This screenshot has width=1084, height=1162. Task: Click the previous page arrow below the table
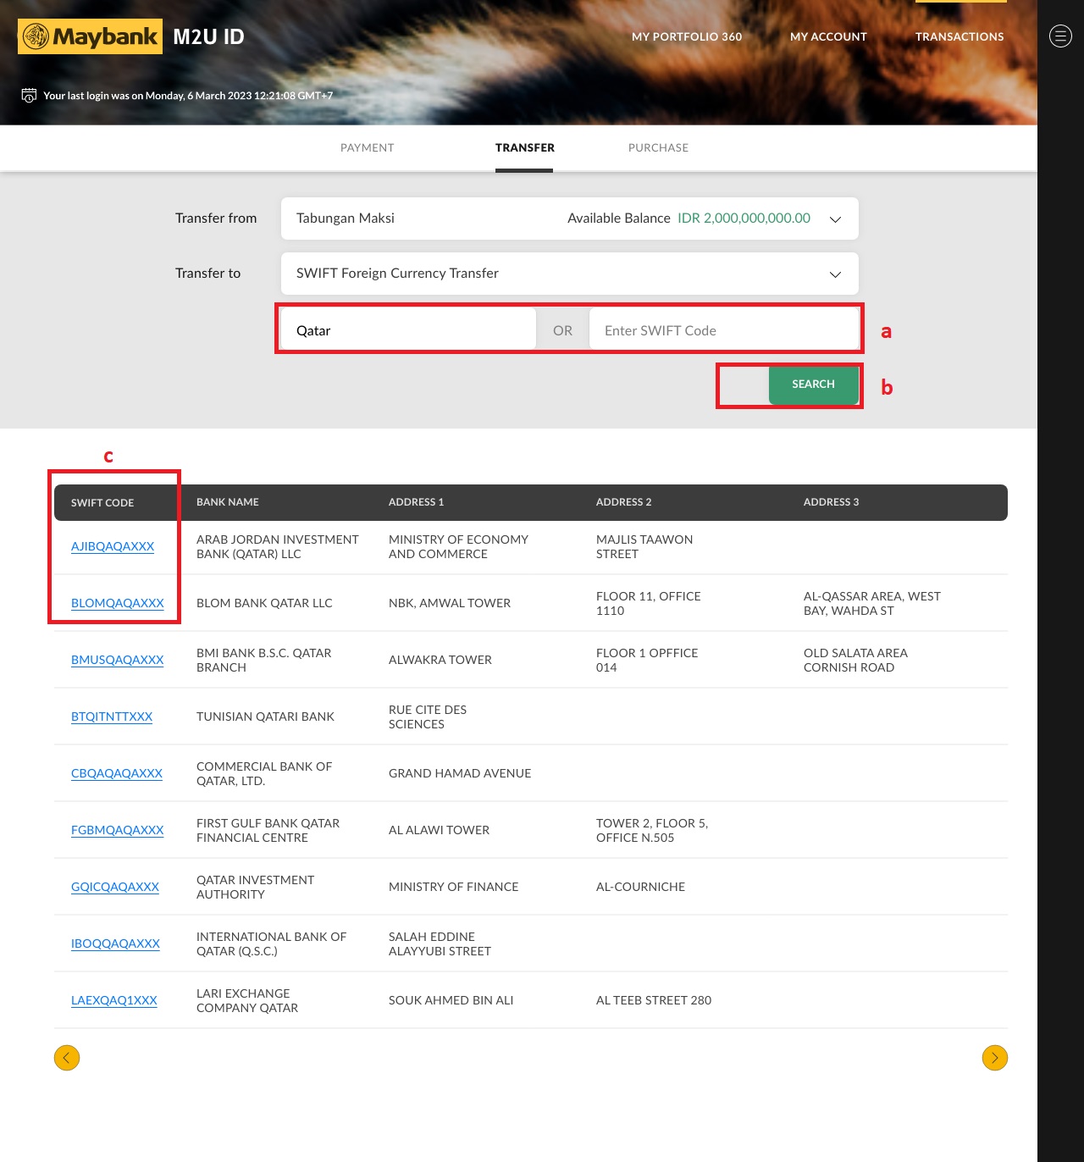click(x=67, y=1058)
